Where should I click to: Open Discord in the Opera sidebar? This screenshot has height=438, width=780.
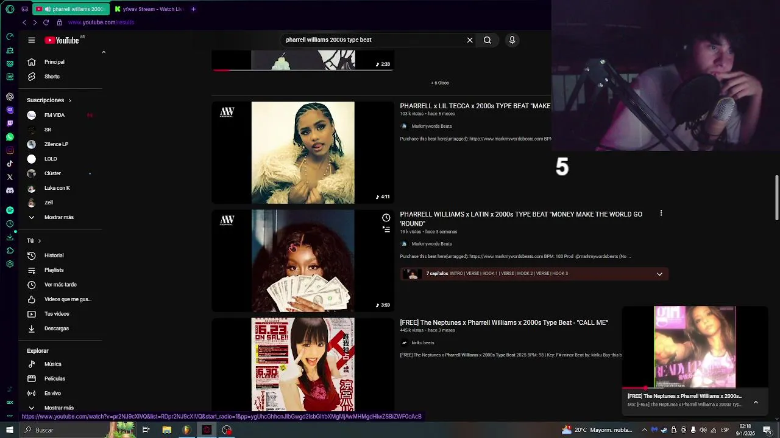10,190
